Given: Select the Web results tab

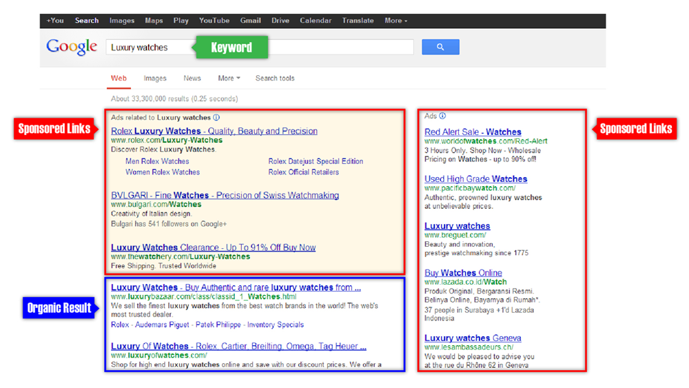Looking at the screenshot, I should tap(119, 79).
